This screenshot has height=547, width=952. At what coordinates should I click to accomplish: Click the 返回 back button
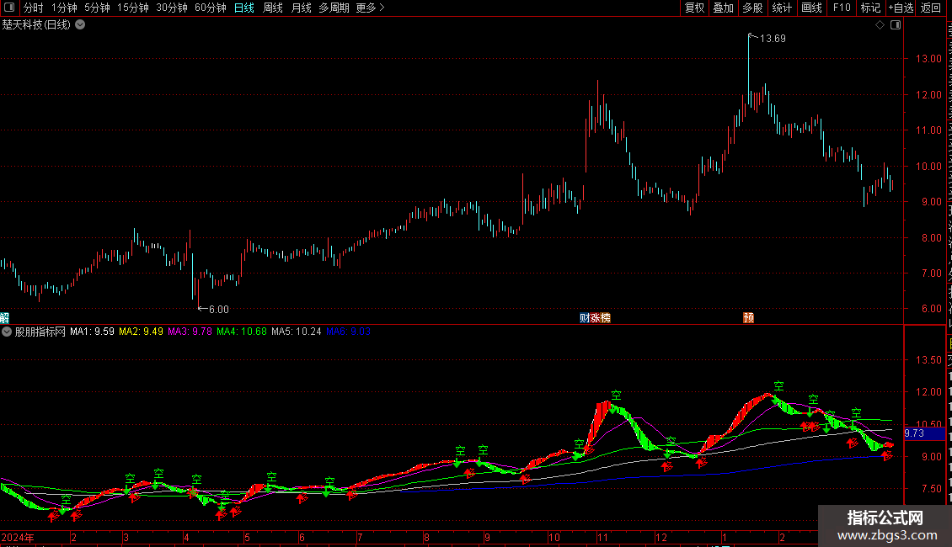point(930,8)
